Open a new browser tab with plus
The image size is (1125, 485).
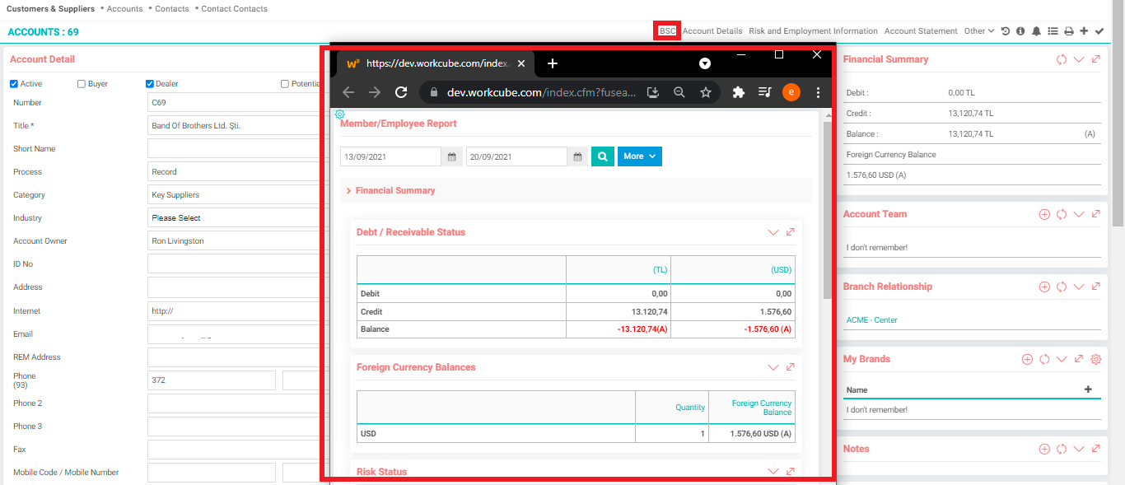tap(553, 63)
